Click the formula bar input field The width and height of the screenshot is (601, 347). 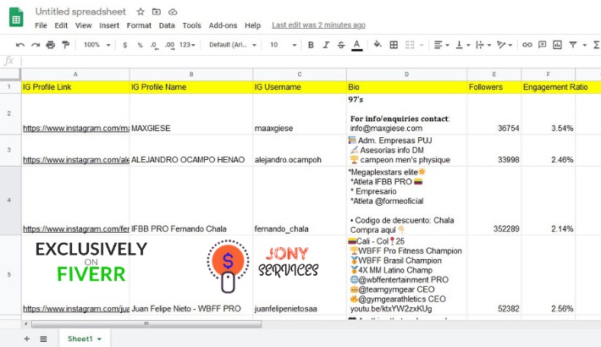[x=305, y=61]
